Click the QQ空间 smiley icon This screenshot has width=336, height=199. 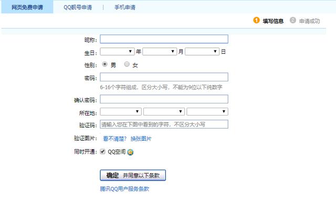pos(130,152)
